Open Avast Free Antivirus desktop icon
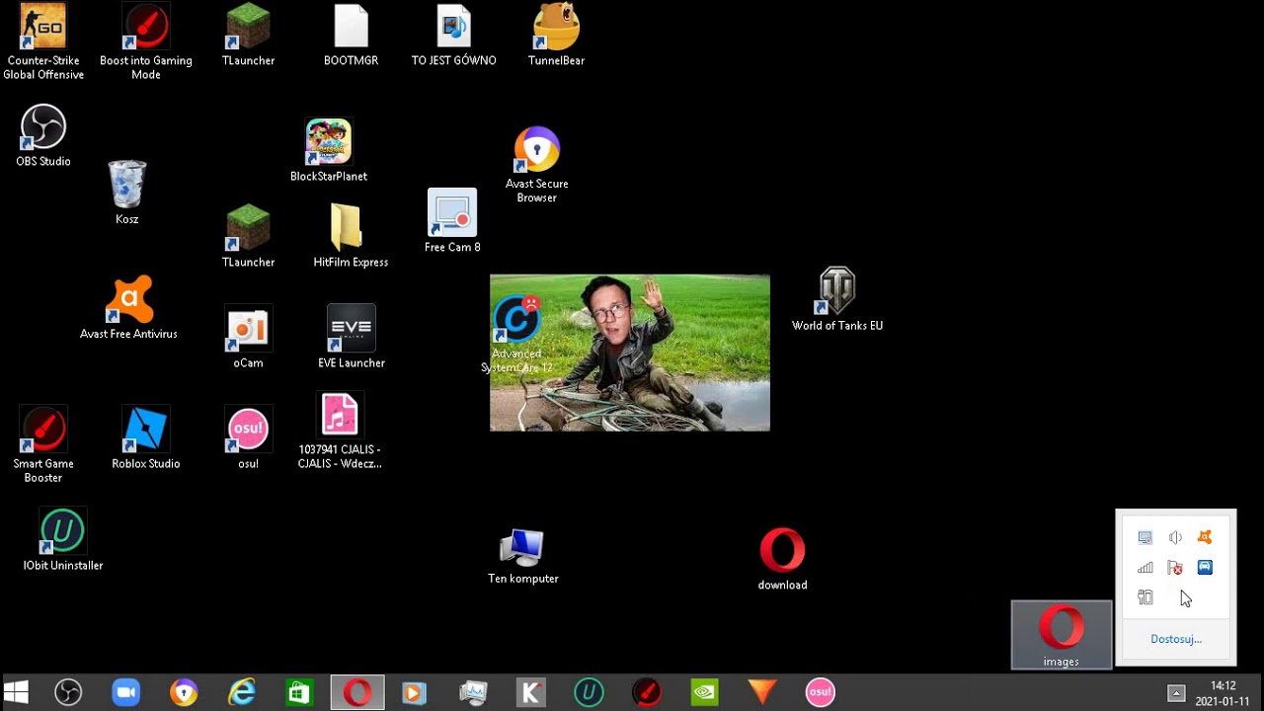This screenshot has height=711, width=1264. click(128, 309)
